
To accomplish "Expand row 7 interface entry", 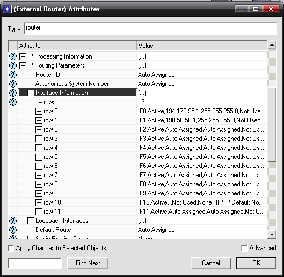I will 39,175.
